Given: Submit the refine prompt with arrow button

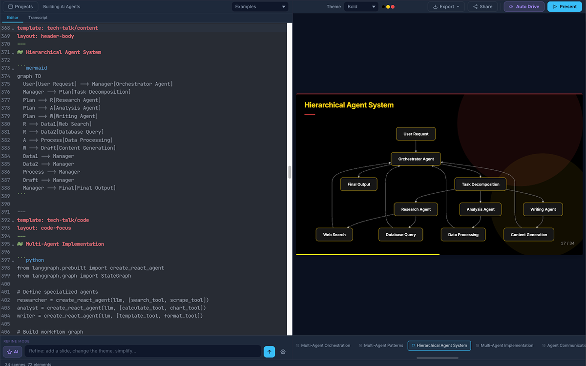Looking at the screenshot, I should (269, 351).
